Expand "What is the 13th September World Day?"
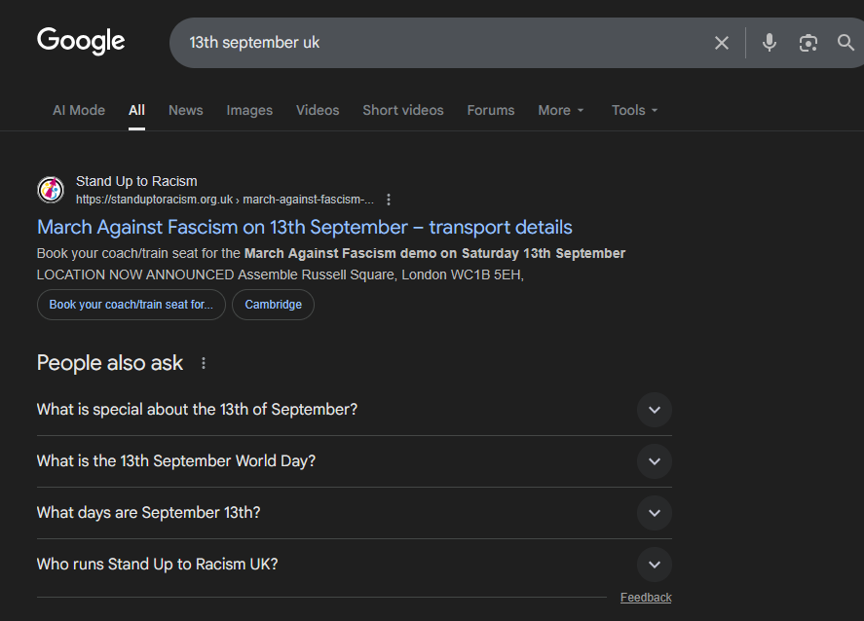The image size is (864, 621). 654,461
